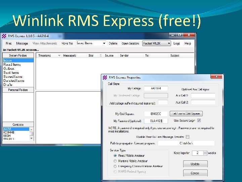This screenshot has width=242, height=182.
Task: Click the propagation forecast program path field
Action: click(x=186, y=143)
